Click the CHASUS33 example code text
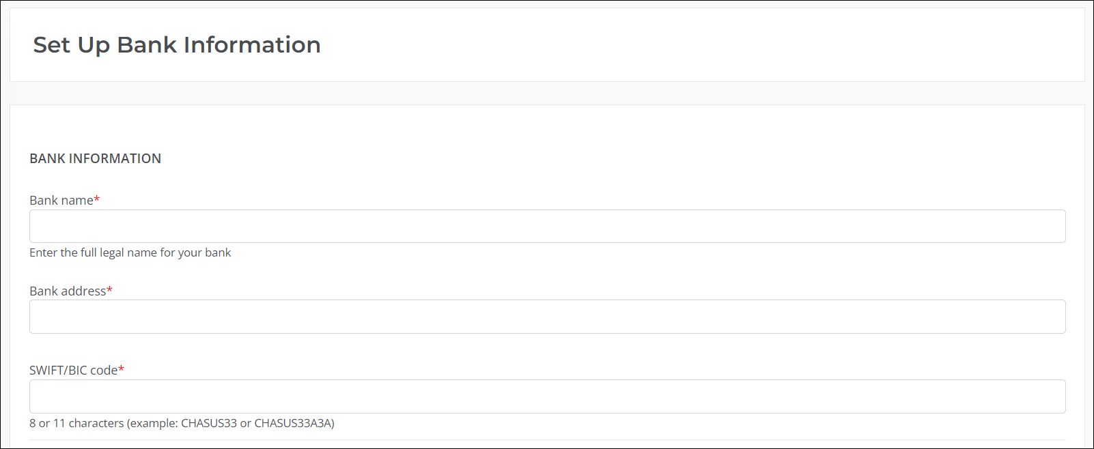 pos(209,423)
